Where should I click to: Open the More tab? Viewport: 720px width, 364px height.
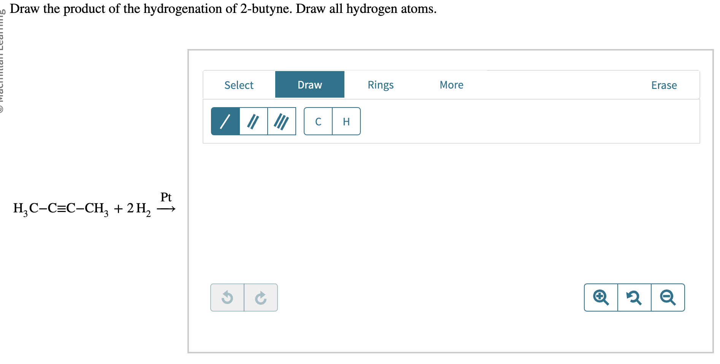point(451,85)
